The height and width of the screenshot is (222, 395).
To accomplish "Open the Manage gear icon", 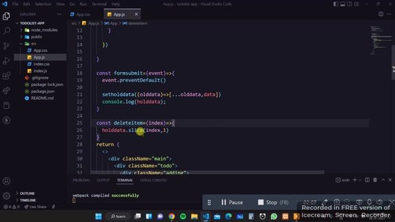I will 6,195.
